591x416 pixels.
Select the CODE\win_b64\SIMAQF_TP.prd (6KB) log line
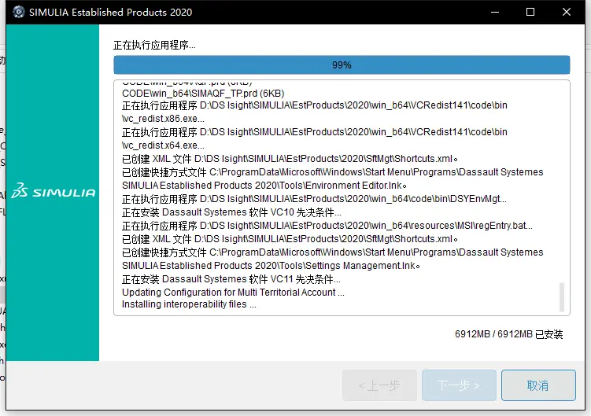click(x=203, y=94)
